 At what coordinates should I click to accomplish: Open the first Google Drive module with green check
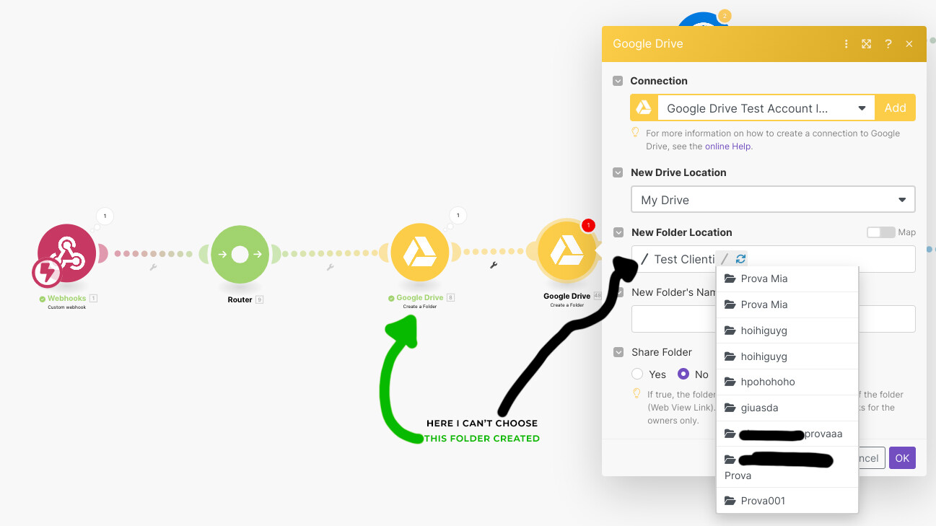click(419, 253)
